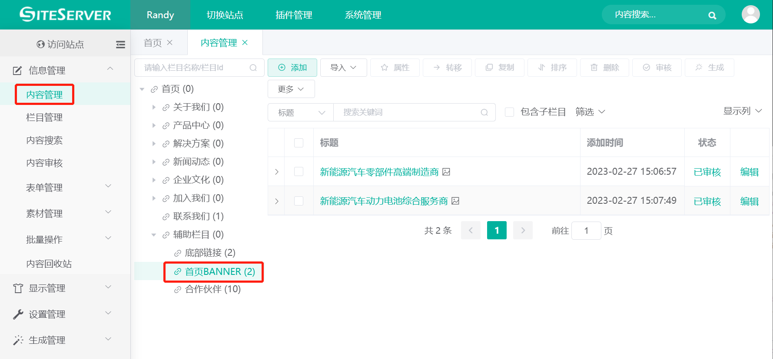Expand the 素材管理 sidebar menu
The height and width of the screenshot is (359, 773).
(x=65, y=213)
